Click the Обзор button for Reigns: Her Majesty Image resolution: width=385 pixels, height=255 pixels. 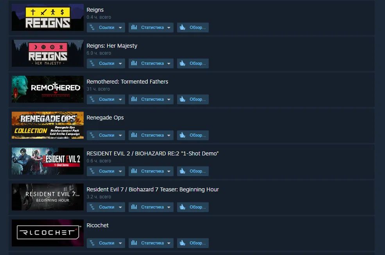(193, 63)
